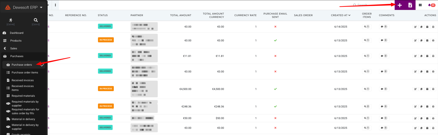Open the vertical three-dots menu in the top bar
Image resolution: width=438 pixels, height=135 pixels.
coord(55,5)
